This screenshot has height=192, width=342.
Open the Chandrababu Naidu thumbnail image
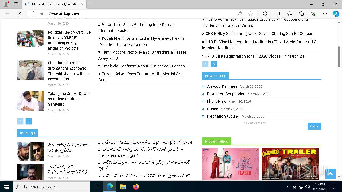(30, 70)
